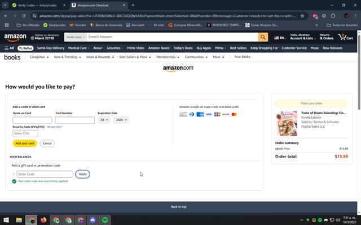This screenshot has width=361, height=225.
Task: Click the Rufus assistant button
Action: pyautogui.click(x=25, y=48)
